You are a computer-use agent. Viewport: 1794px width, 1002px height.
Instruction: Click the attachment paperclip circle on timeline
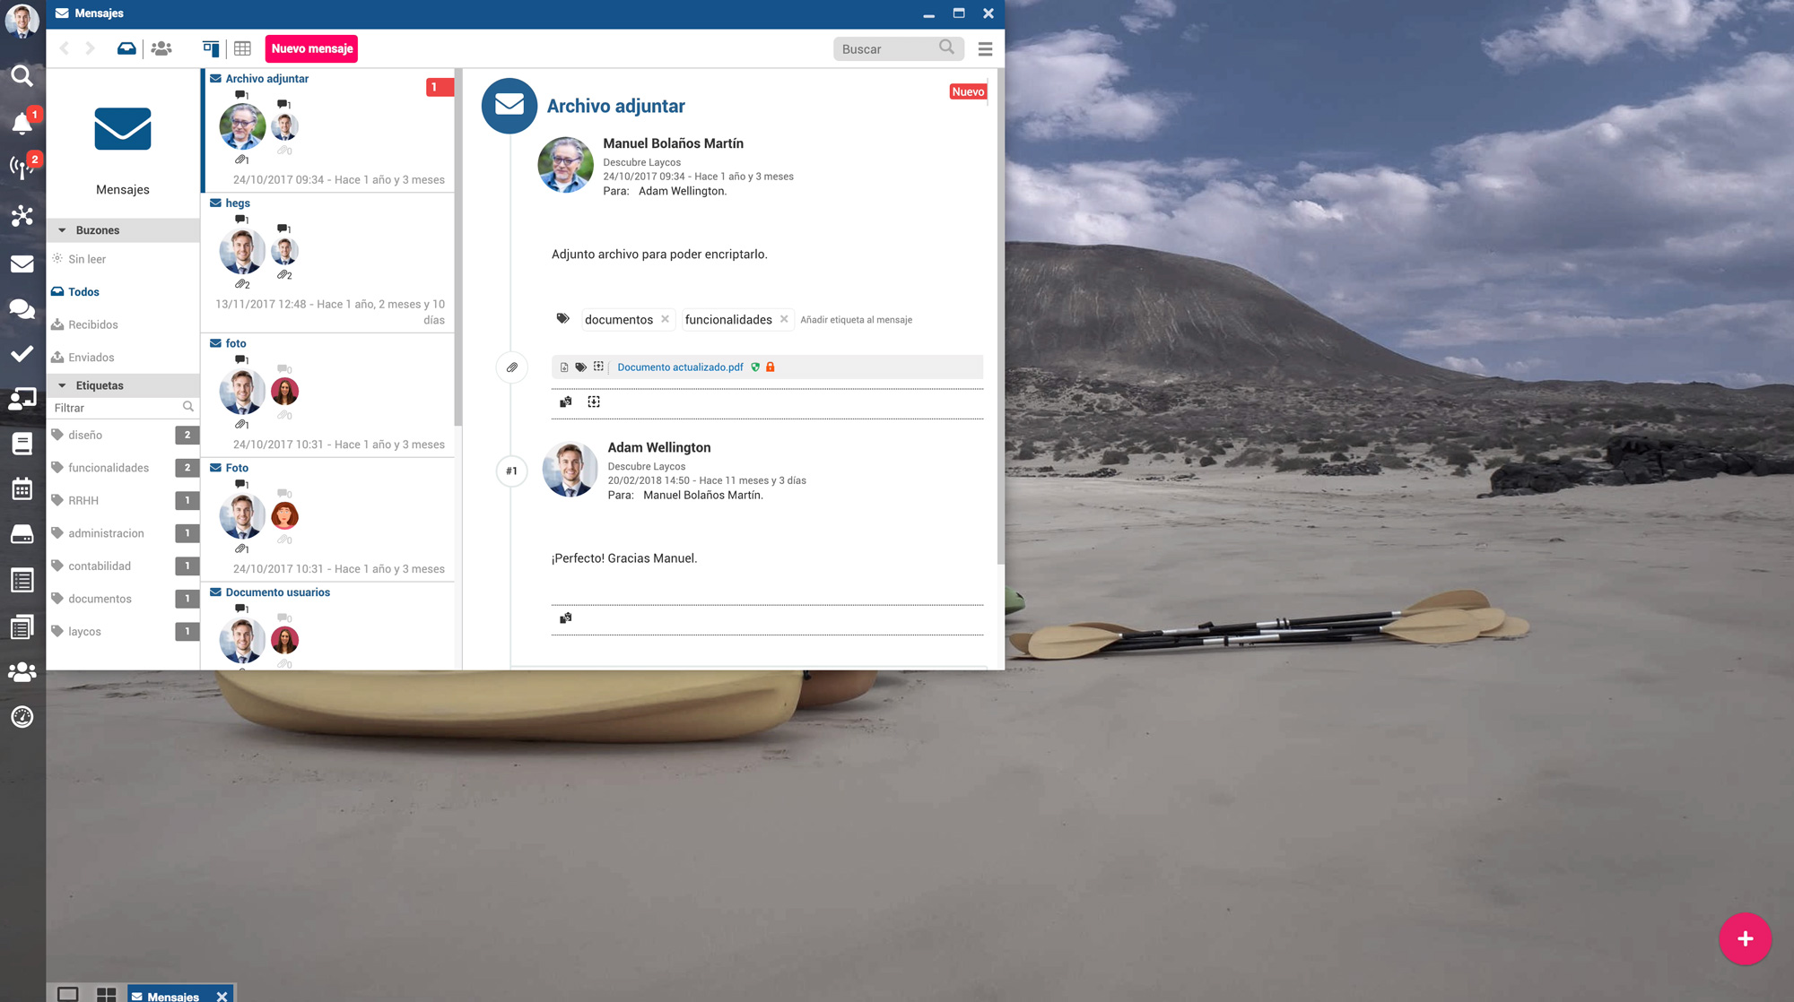tap(511, 367)
